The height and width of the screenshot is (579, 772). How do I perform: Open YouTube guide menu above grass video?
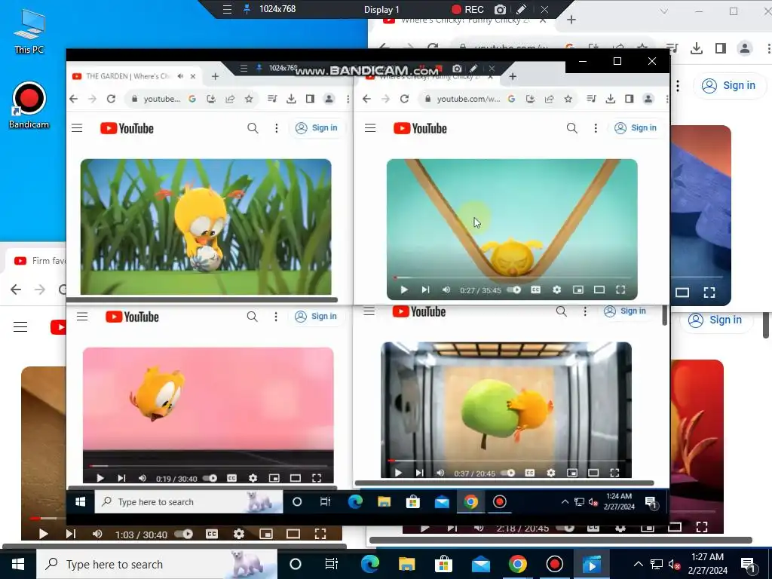(x=77, y=128)
